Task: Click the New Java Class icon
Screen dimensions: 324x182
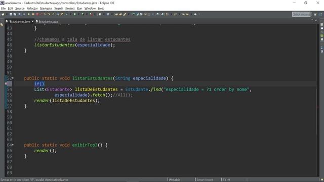Action: click(x=108, y=14)
